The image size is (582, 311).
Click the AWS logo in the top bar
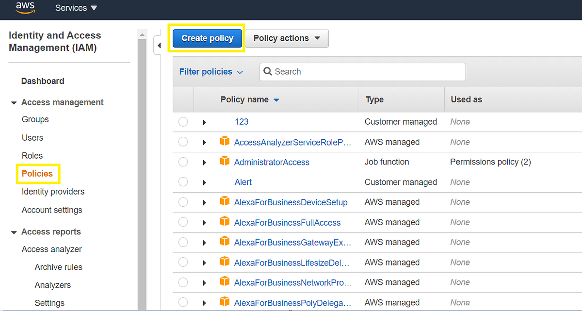pyautogui.click(x=25, y=8)
